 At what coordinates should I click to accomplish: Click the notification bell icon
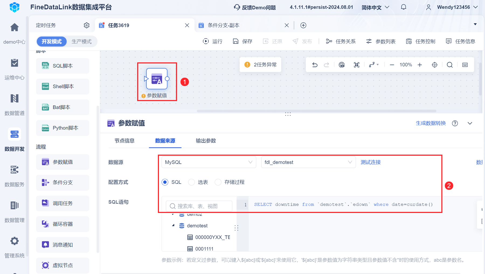pos(403,7)
